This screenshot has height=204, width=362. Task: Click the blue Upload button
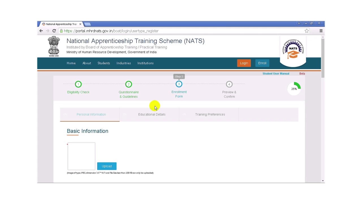107,166
